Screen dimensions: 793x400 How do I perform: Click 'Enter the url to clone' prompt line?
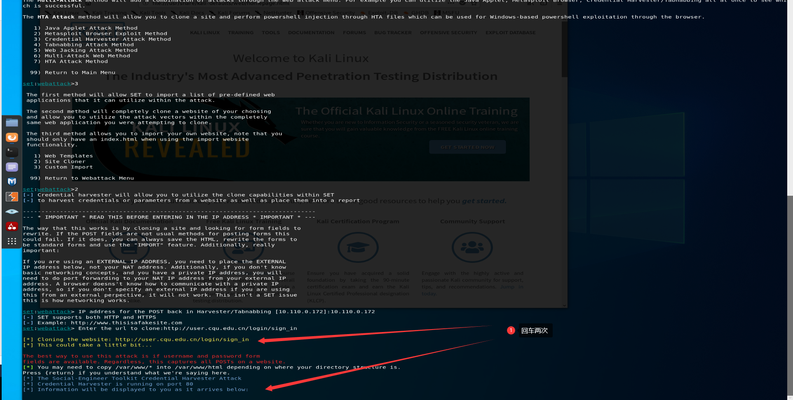[160, 328]
